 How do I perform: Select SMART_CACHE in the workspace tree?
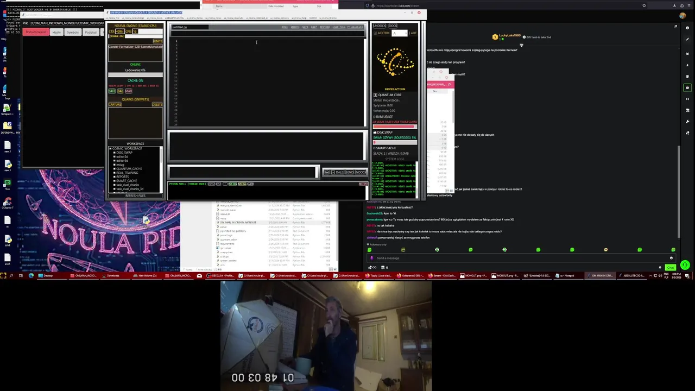127,181
